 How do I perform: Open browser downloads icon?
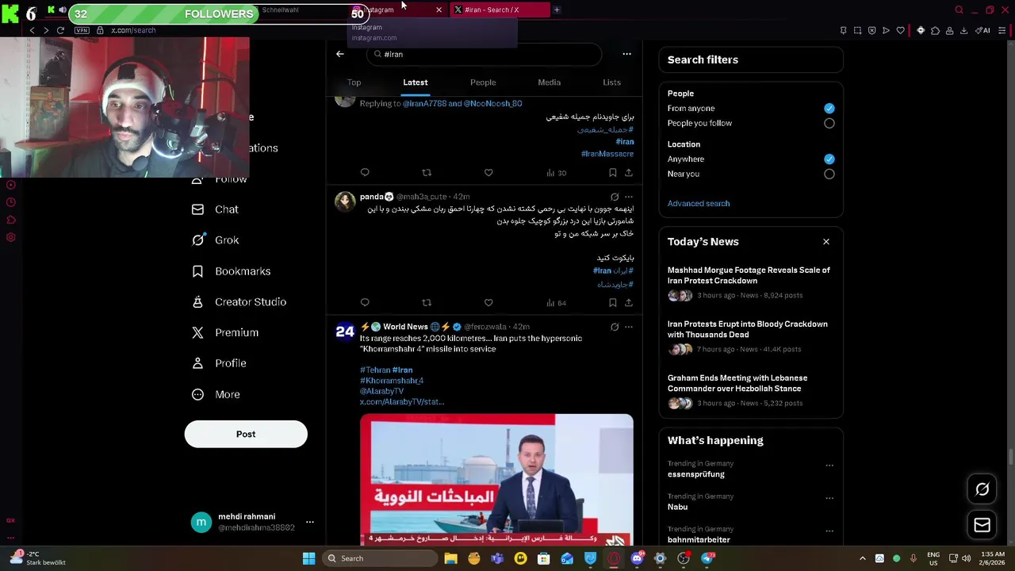[963, 30]
